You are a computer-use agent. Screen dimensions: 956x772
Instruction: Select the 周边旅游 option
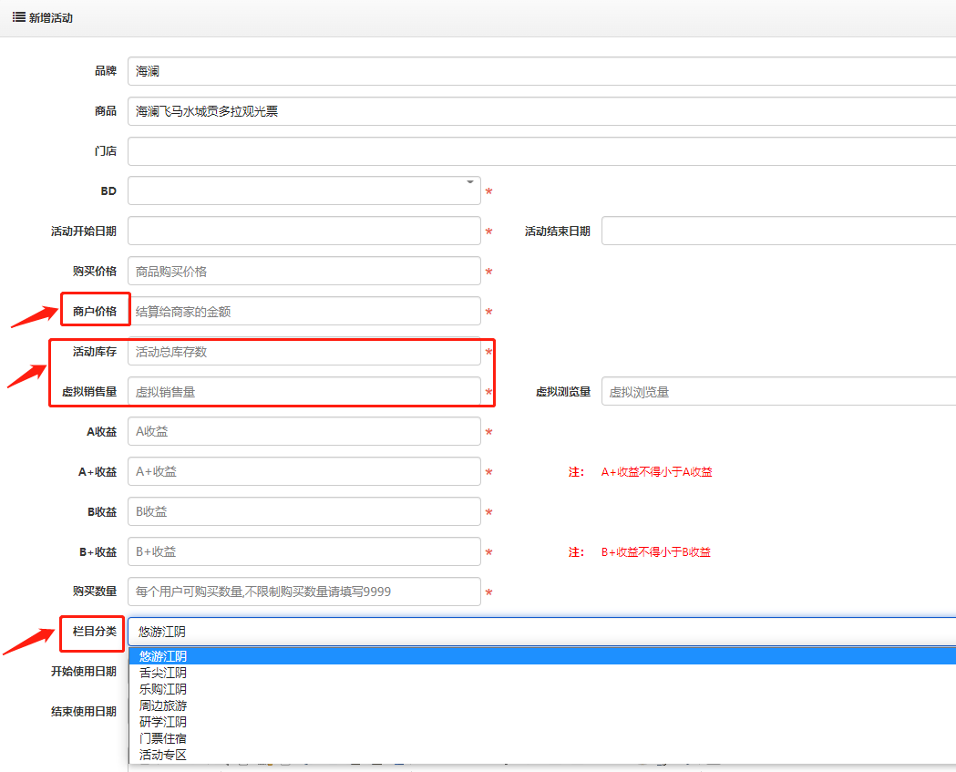[163, 705]
